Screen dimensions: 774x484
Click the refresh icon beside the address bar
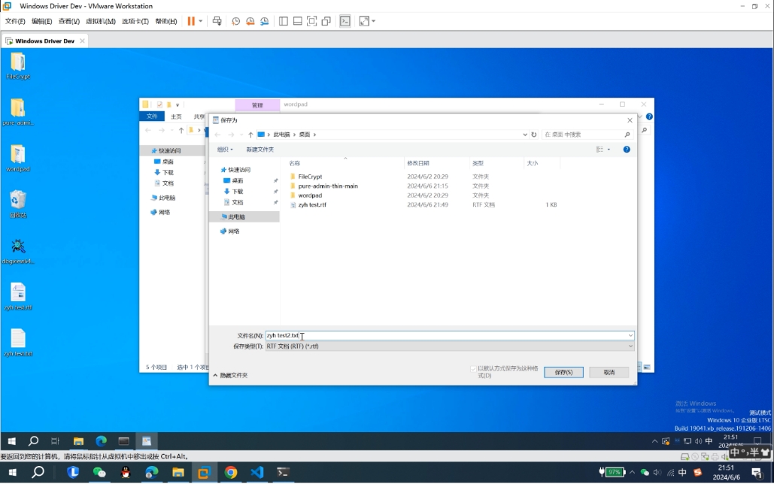pyautogui.click(x=534, y=135)
